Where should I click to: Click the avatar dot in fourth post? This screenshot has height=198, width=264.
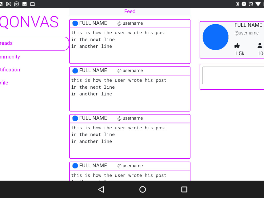75,166
